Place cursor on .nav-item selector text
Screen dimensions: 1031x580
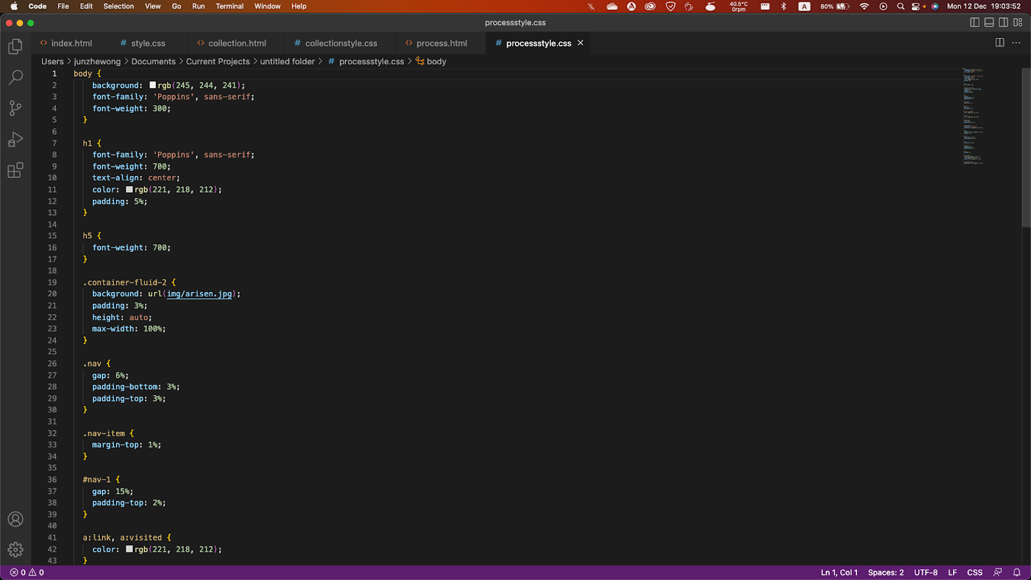pyautogui.click(x=104, y=433)
